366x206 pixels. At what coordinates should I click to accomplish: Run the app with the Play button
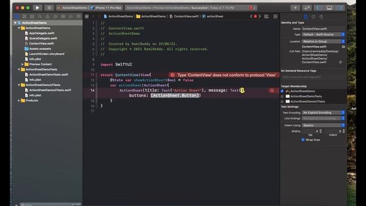[x=37, y=7]
